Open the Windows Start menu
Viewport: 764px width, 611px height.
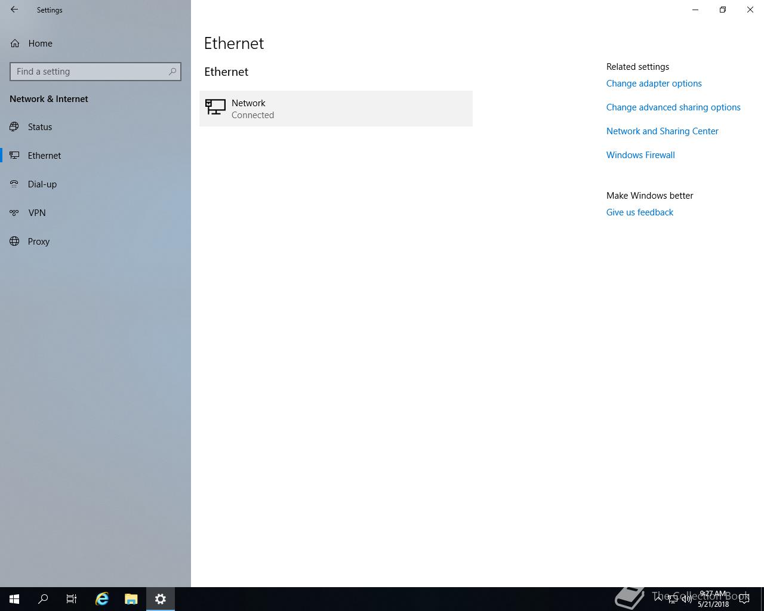pyautogui.click(x=14, y=599)
